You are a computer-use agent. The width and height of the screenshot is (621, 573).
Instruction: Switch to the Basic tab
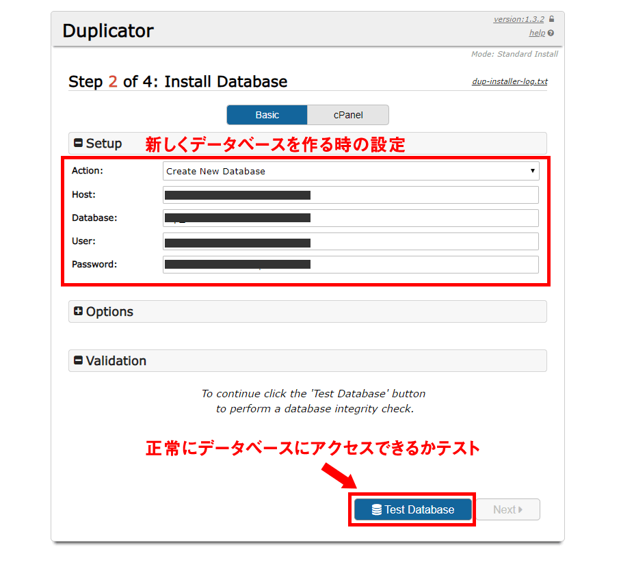coord(267,115)
